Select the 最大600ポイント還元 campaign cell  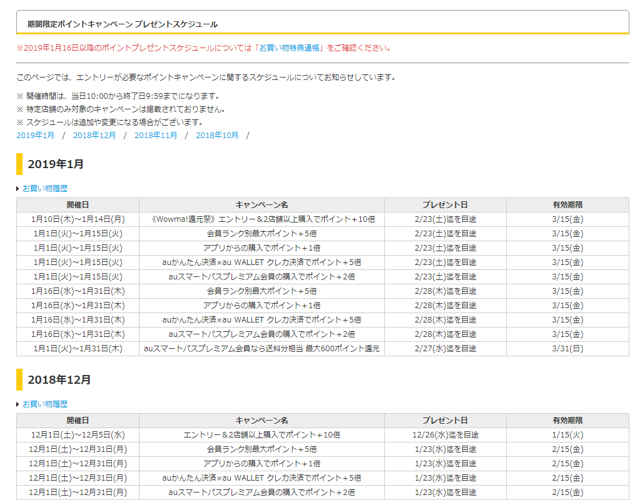262,349
